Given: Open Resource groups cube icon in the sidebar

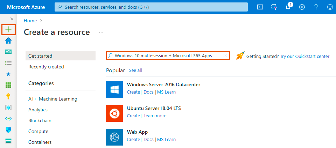Looking at the screenshot, I should pyautogui.click(x=8, y=108).
